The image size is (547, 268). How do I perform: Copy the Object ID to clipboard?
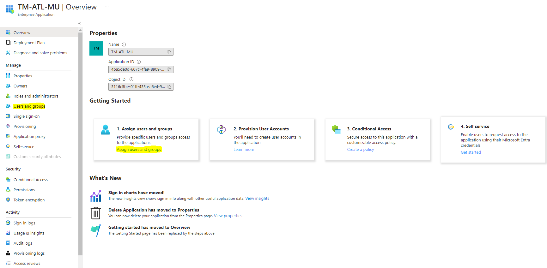169,87
